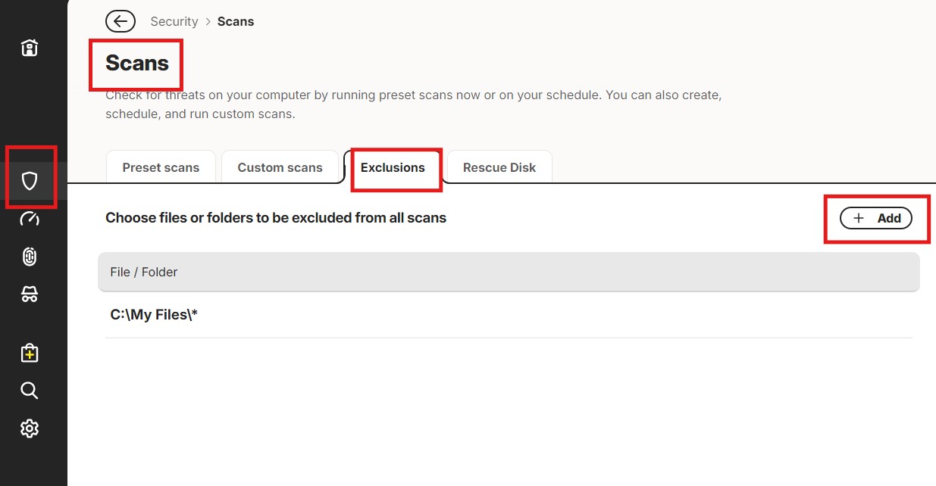The height and width of the screenshot is (486, 936).
Task: Open the Home dashboard icon in sidebar
Action: coord(29,48)
